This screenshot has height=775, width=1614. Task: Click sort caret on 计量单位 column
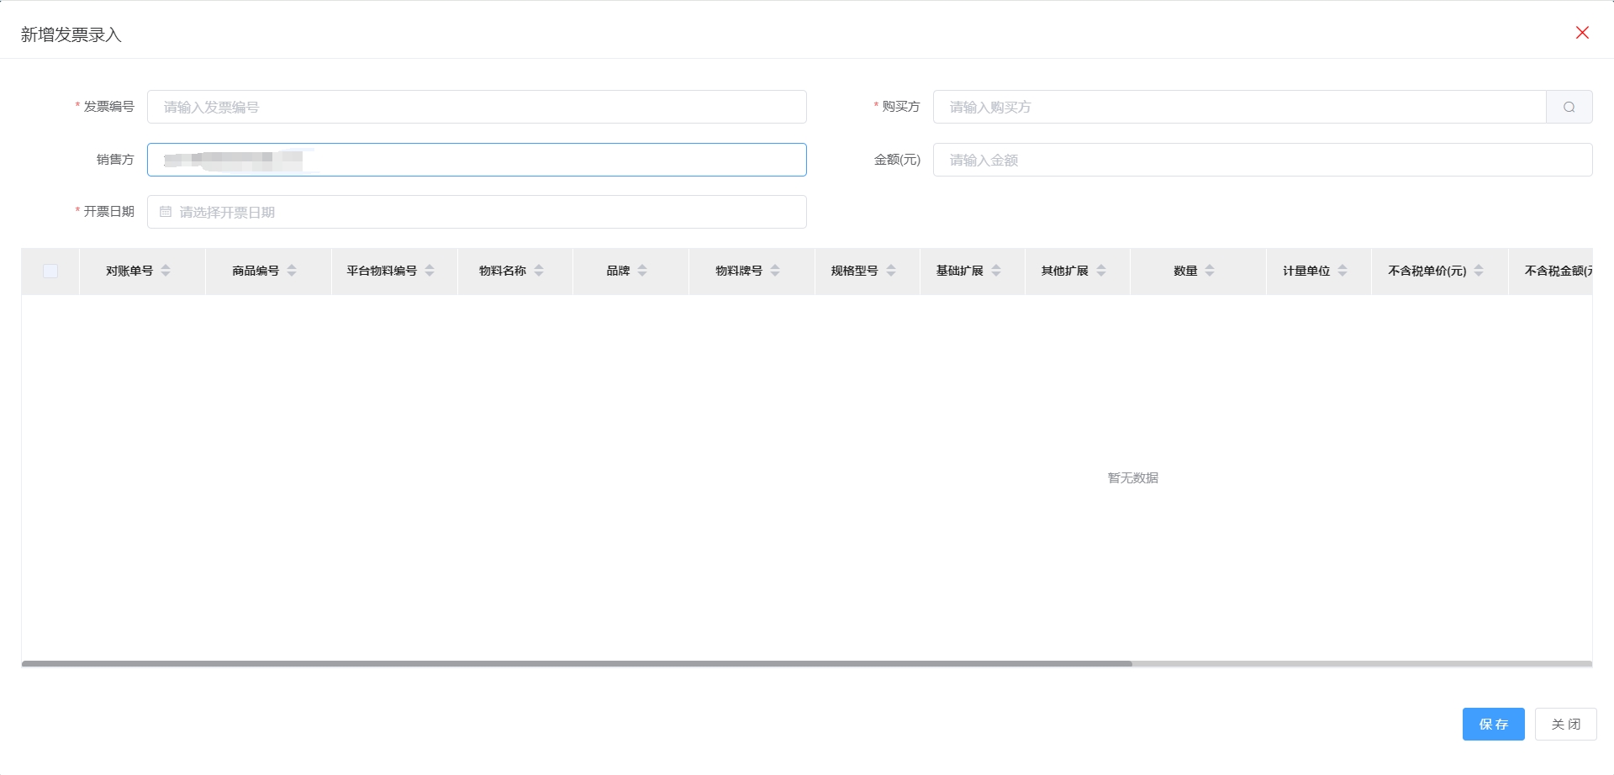(1342, 271)
